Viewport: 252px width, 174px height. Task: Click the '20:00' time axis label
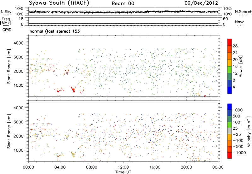click(x=186, y=167)
